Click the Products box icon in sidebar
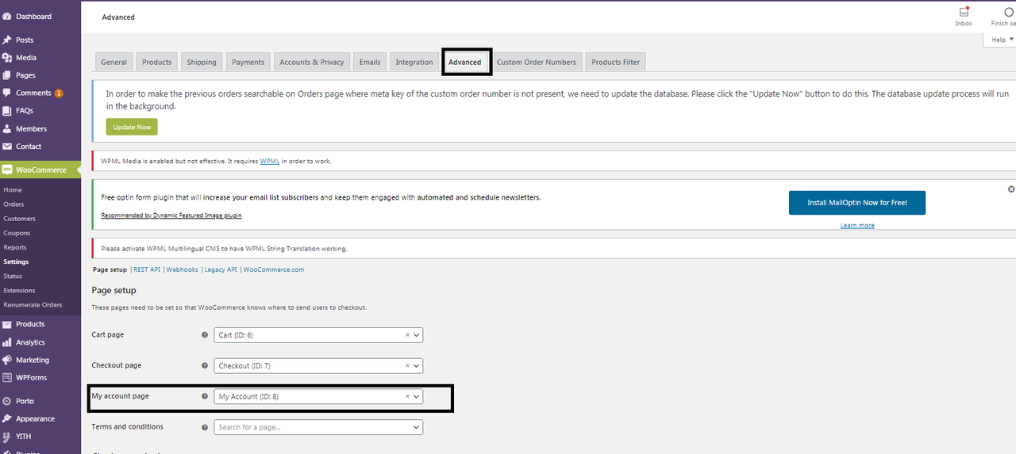 point(7,324)
